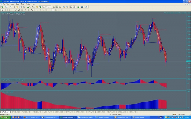Switch to MN monthly timeframe
The width and height of the screenshot is (191, 119).
(62, 10)
